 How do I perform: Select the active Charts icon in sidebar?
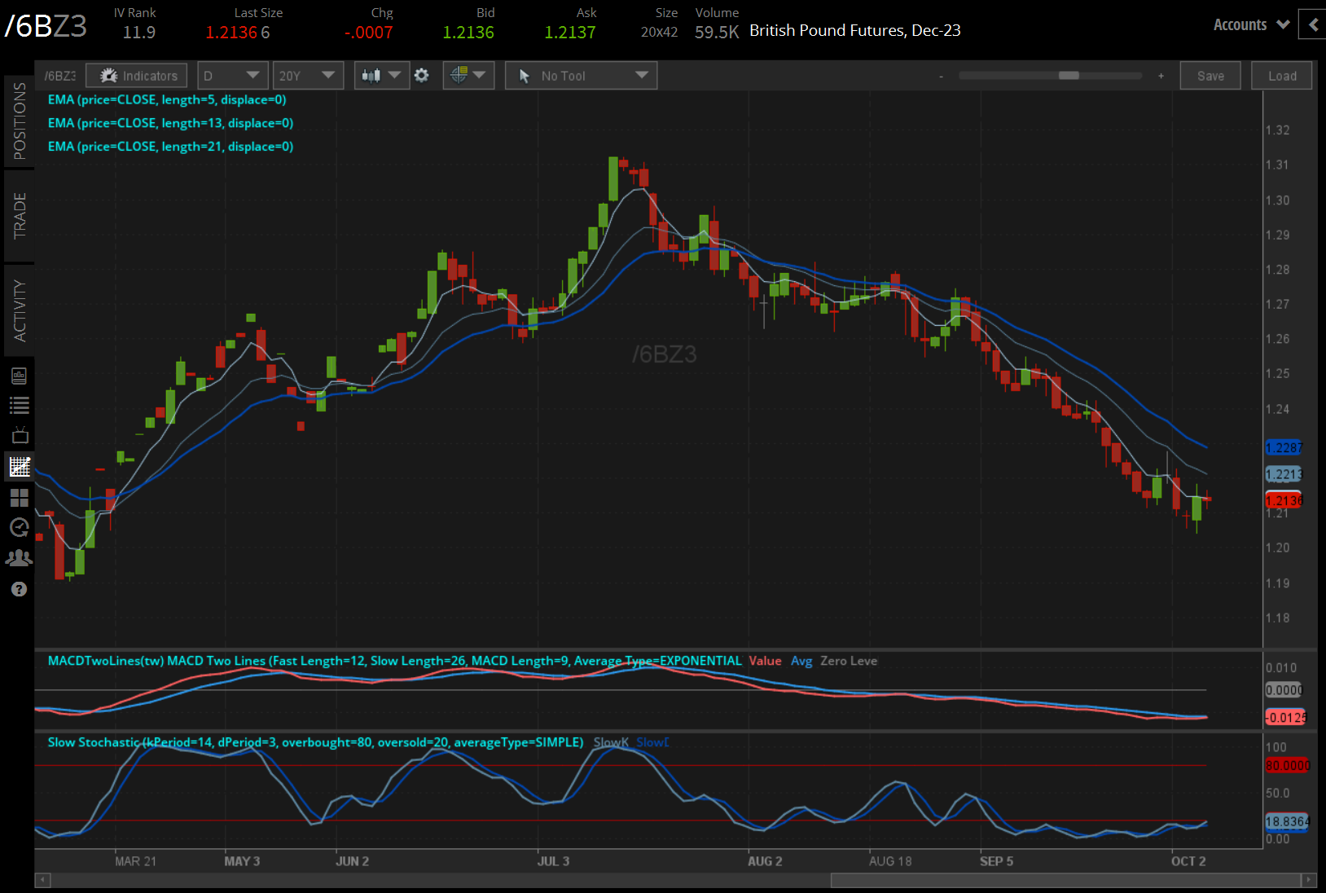pyautogui.click(x=19, y=466)
